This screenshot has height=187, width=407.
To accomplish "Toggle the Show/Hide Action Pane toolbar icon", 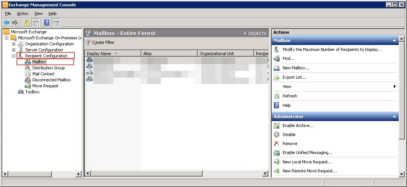I will point(56,23).
